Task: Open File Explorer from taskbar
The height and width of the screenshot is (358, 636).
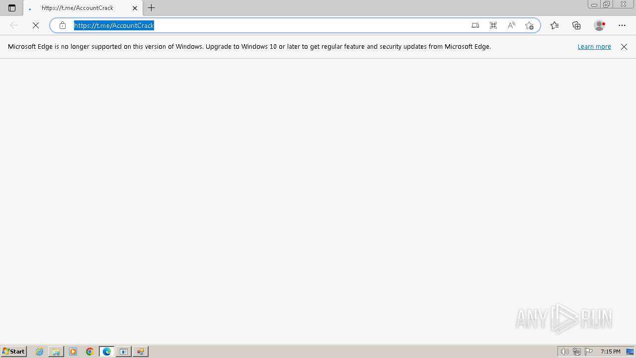Action: point(56,352)
